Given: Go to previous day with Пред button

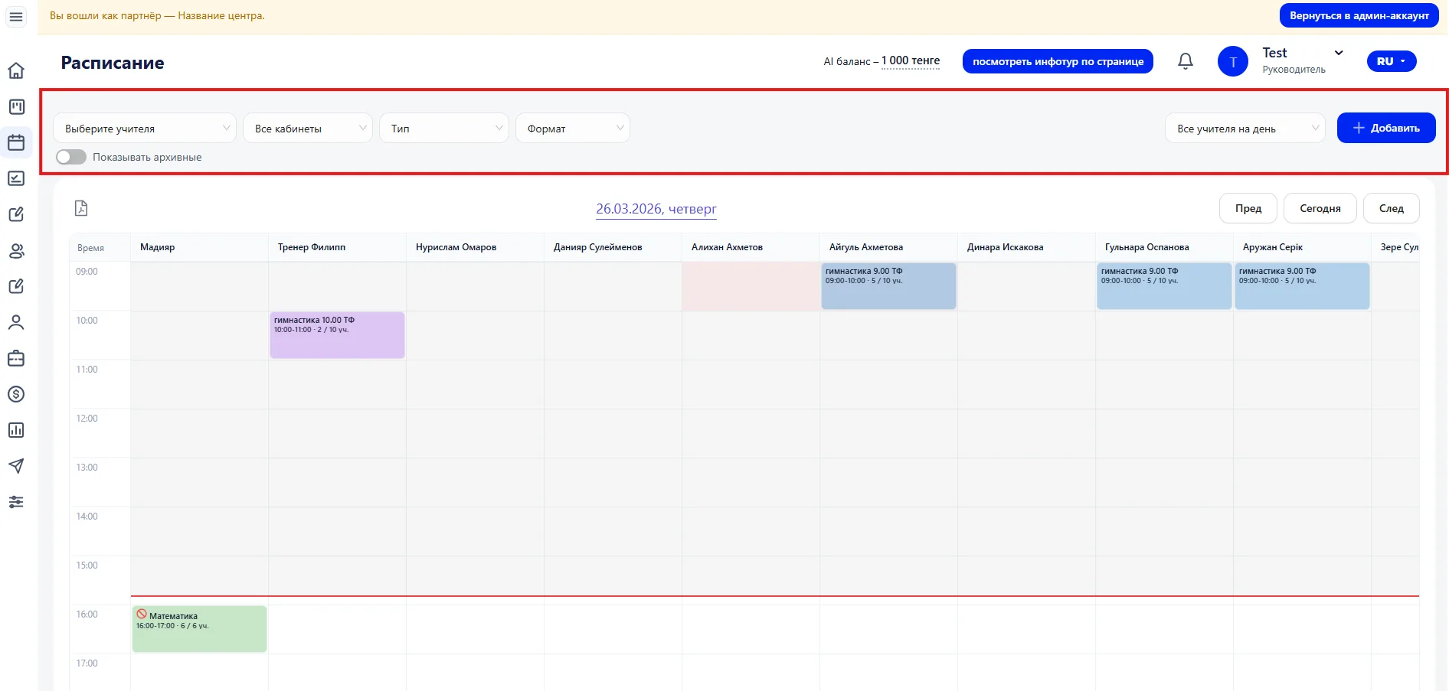Looking at the screenshot, I should click(x=1248, y=208).
